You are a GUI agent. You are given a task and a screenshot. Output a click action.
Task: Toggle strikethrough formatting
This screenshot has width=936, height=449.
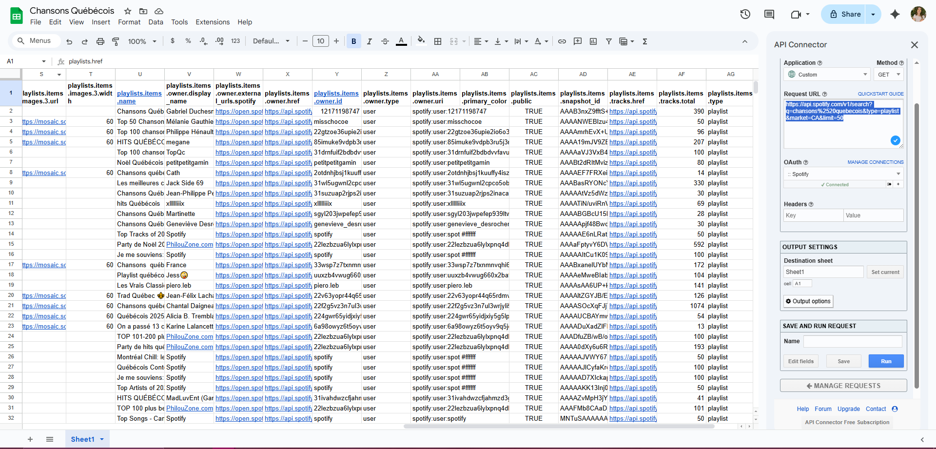click(385, 41)
